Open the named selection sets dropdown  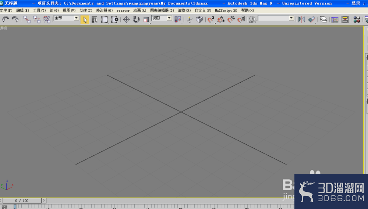point(276,18)
